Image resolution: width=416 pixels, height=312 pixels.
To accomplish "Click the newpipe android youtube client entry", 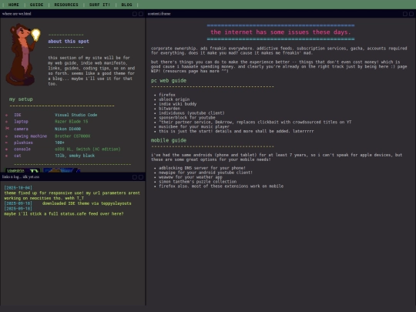I will point(206,173).
